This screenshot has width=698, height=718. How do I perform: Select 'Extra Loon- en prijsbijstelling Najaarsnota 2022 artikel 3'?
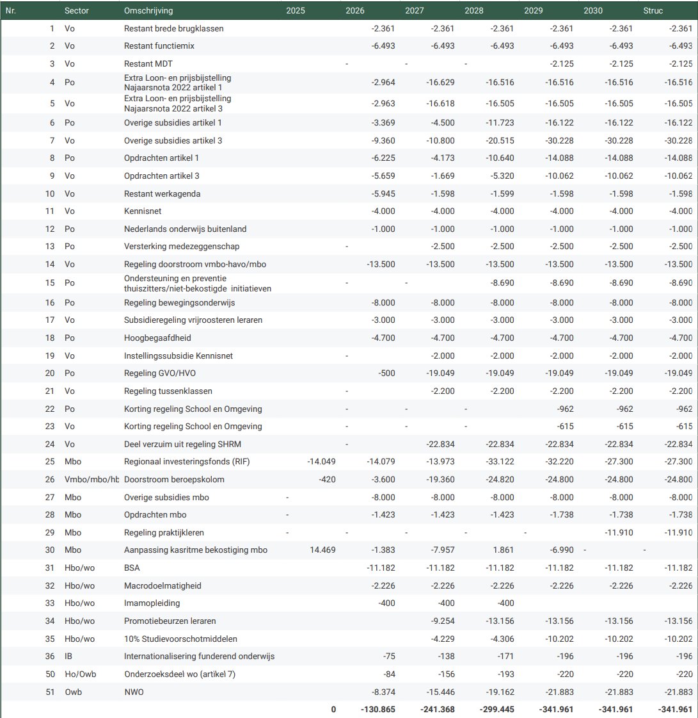click(177, 104)
